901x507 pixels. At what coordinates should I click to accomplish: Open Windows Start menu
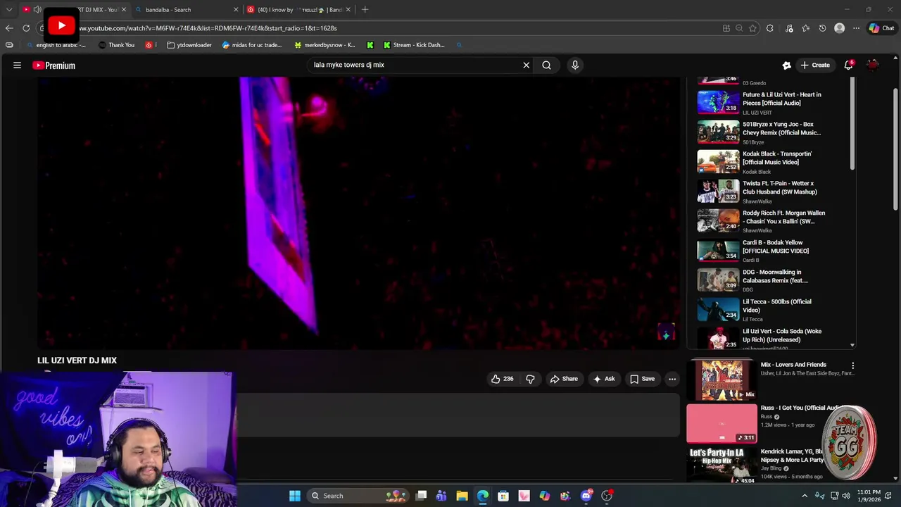[295, 496]
